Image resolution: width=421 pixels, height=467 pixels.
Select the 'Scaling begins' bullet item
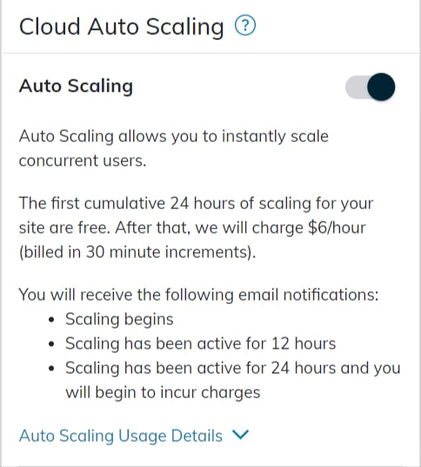coord(119,320)
